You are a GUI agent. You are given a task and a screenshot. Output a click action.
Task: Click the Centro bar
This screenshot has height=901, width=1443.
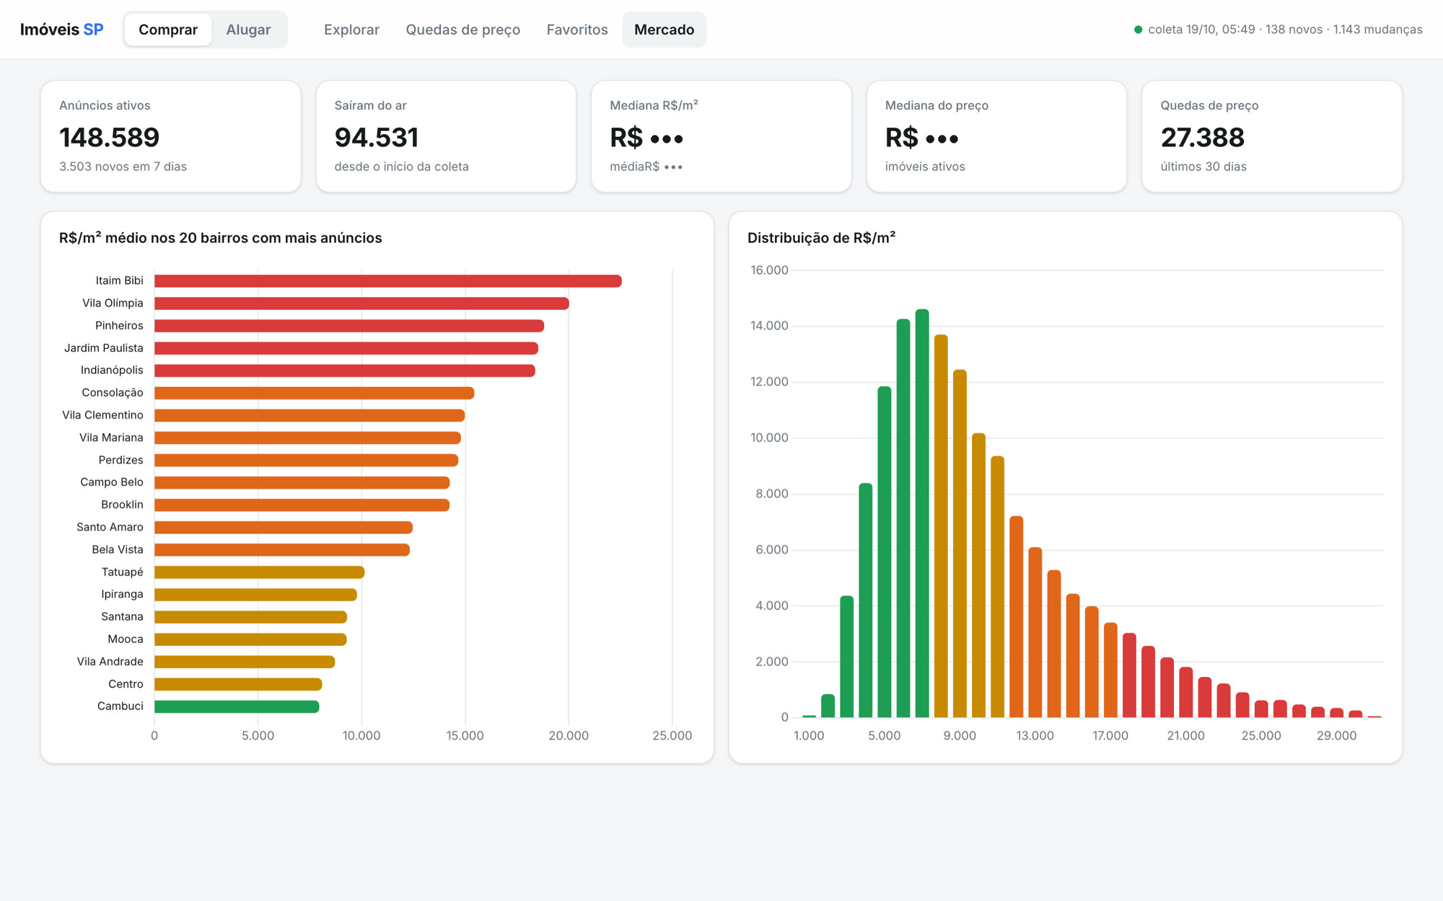pyautogui.click(x=238, y=684)
